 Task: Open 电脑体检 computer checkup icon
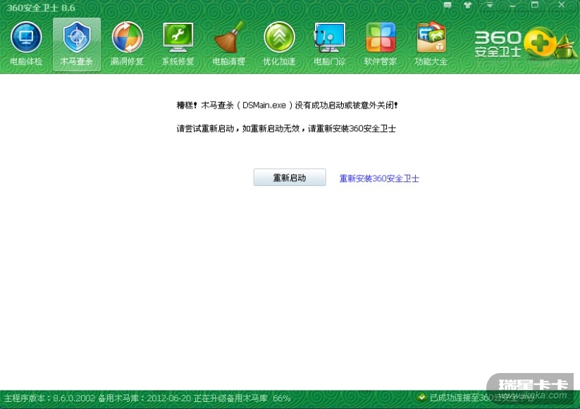point(26,44)
